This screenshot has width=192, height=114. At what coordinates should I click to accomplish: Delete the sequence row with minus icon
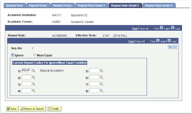[x=175, y=47]
